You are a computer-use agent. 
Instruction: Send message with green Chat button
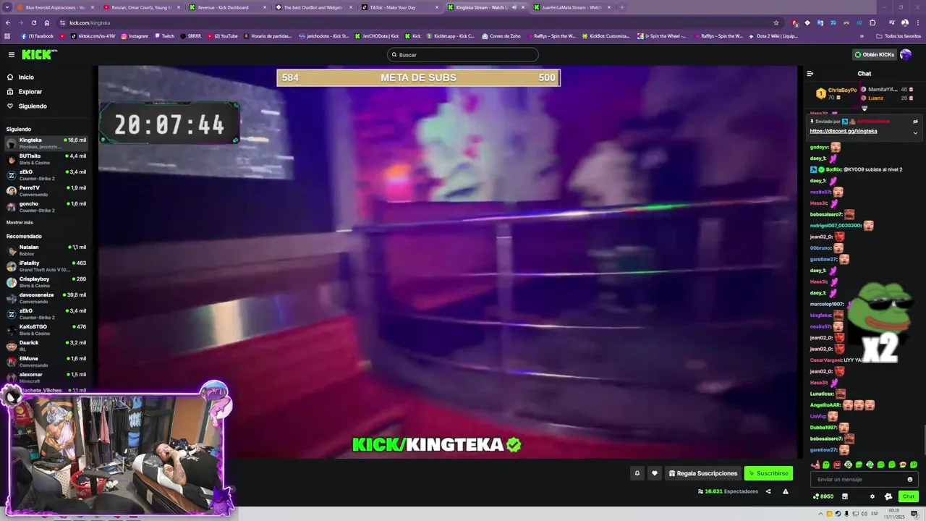click(909, 496)
